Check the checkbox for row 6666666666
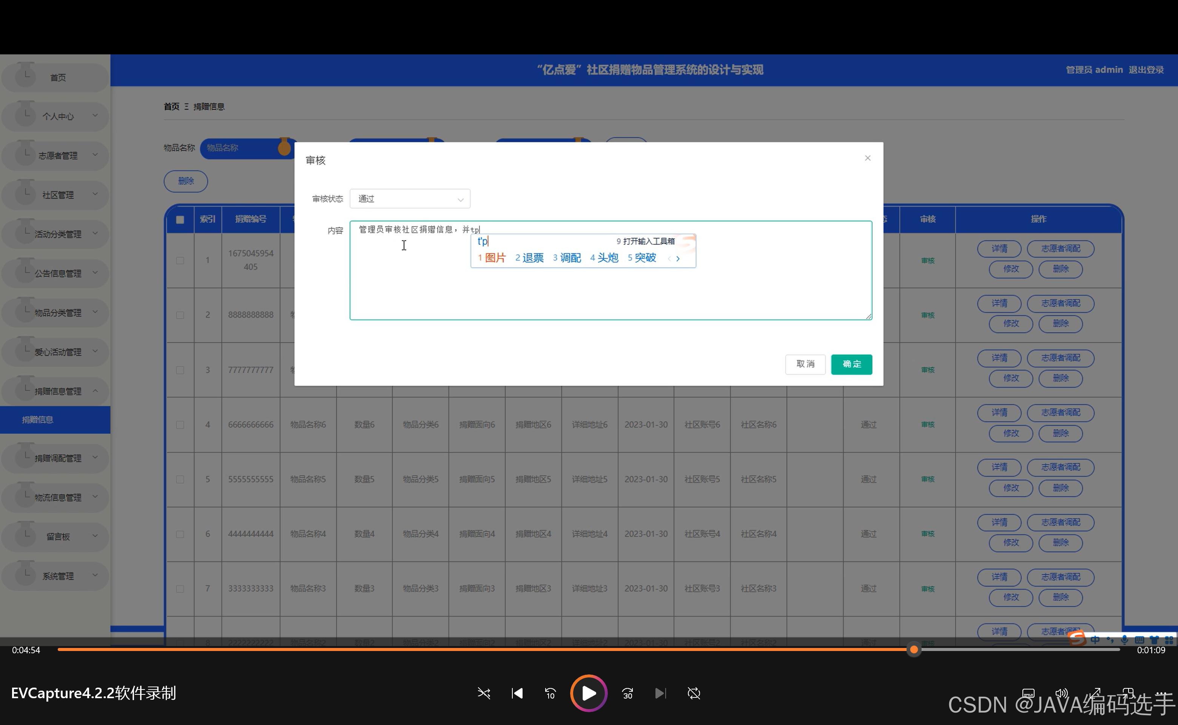Screen dimensions: 1178x725 coord(180,425)
